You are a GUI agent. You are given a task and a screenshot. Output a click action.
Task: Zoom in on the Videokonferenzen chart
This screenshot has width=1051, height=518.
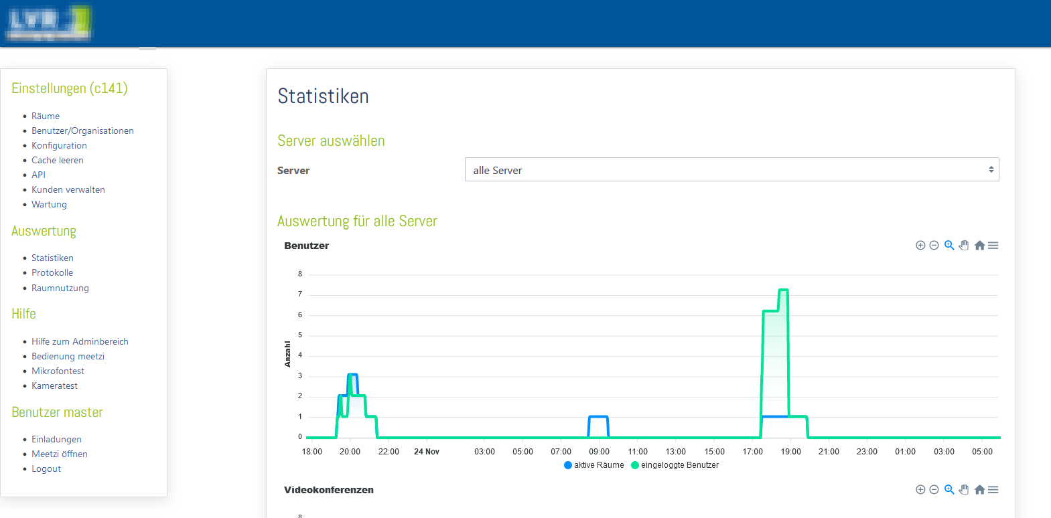coord(920,490)
